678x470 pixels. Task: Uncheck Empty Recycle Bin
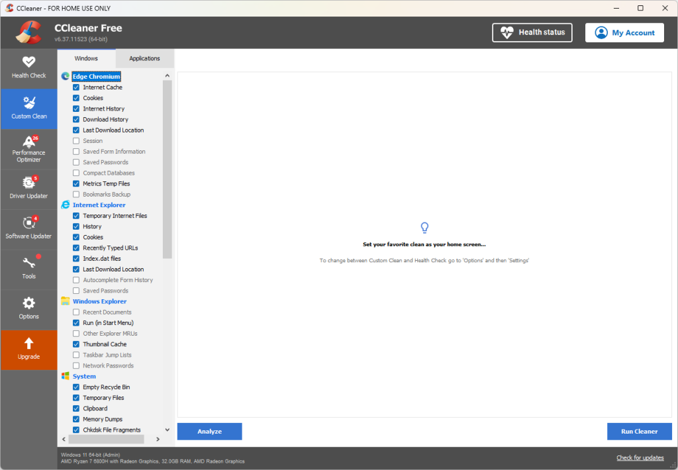[x=76, y=387]
